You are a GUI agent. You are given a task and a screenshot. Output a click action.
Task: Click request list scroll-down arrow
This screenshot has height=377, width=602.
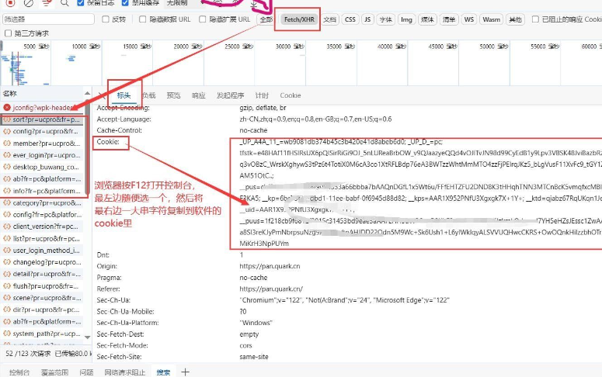pos(87,337)
